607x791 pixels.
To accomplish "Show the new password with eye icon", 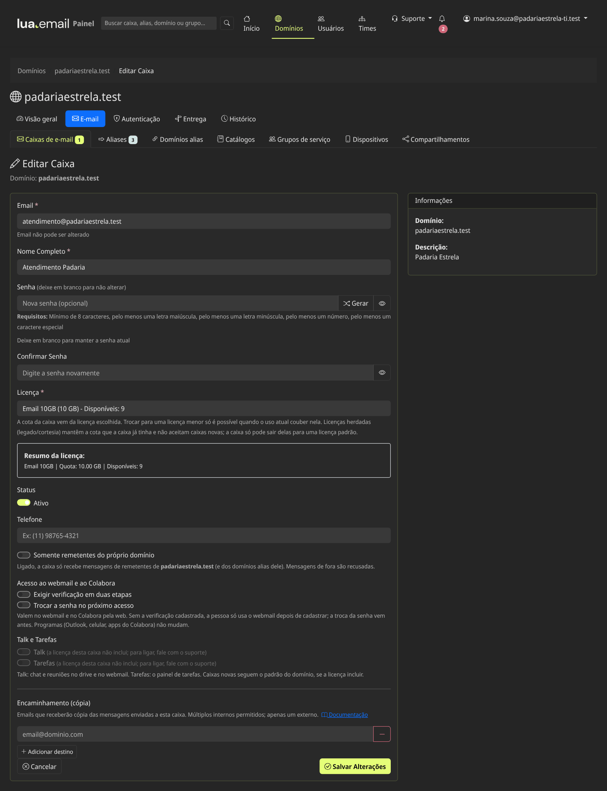I will tap(382, 303).
